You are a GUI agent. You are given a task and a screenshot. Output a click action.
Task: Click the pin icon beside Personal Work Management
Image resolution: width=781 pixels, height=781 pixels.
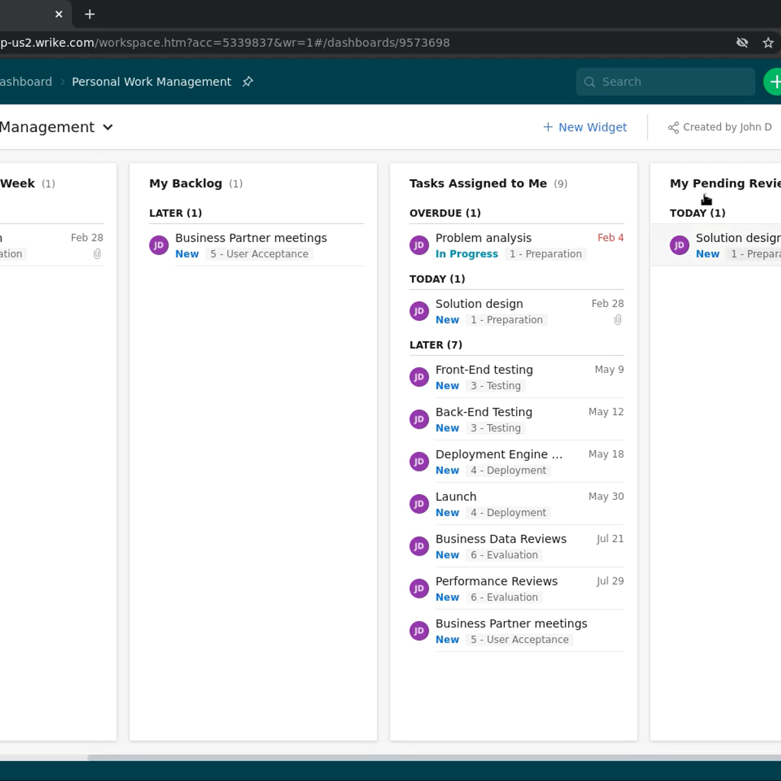[247, 82]
